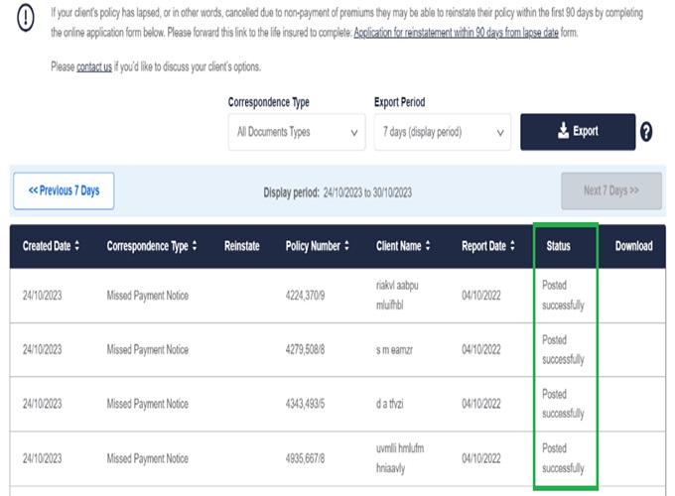675x496 pixels.
Task: Click the exclamation alert icon
Action: (26, 18)
